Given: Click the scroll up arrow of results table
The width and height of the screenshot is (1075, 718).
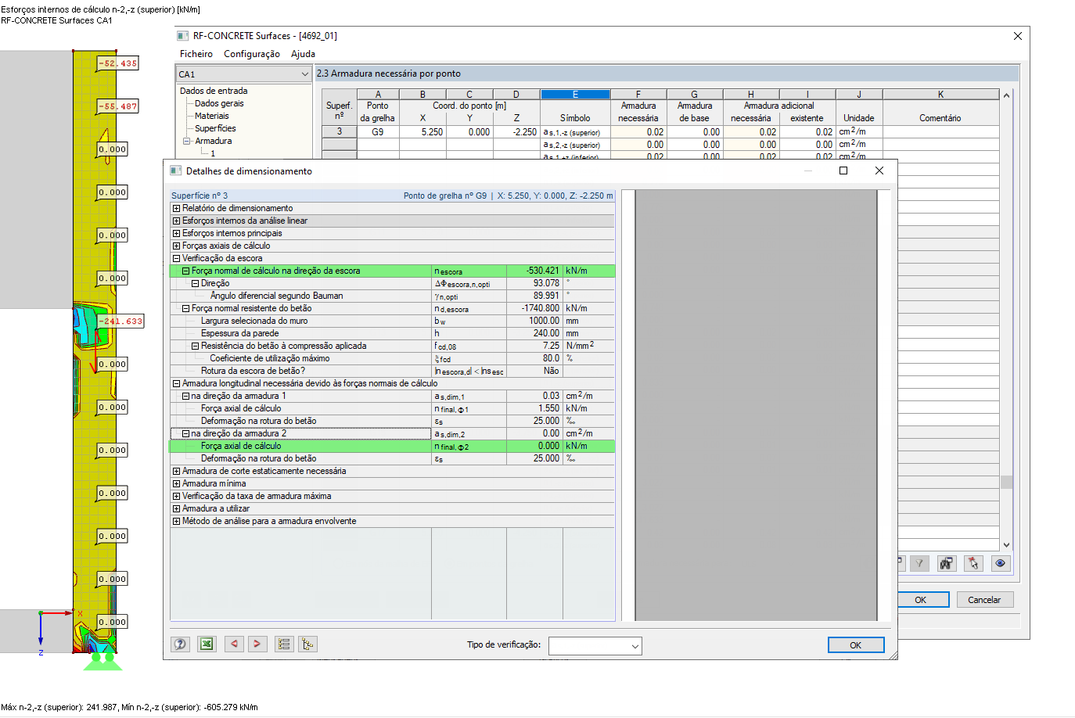Looking at the screenshot, I should (1007, 95).
